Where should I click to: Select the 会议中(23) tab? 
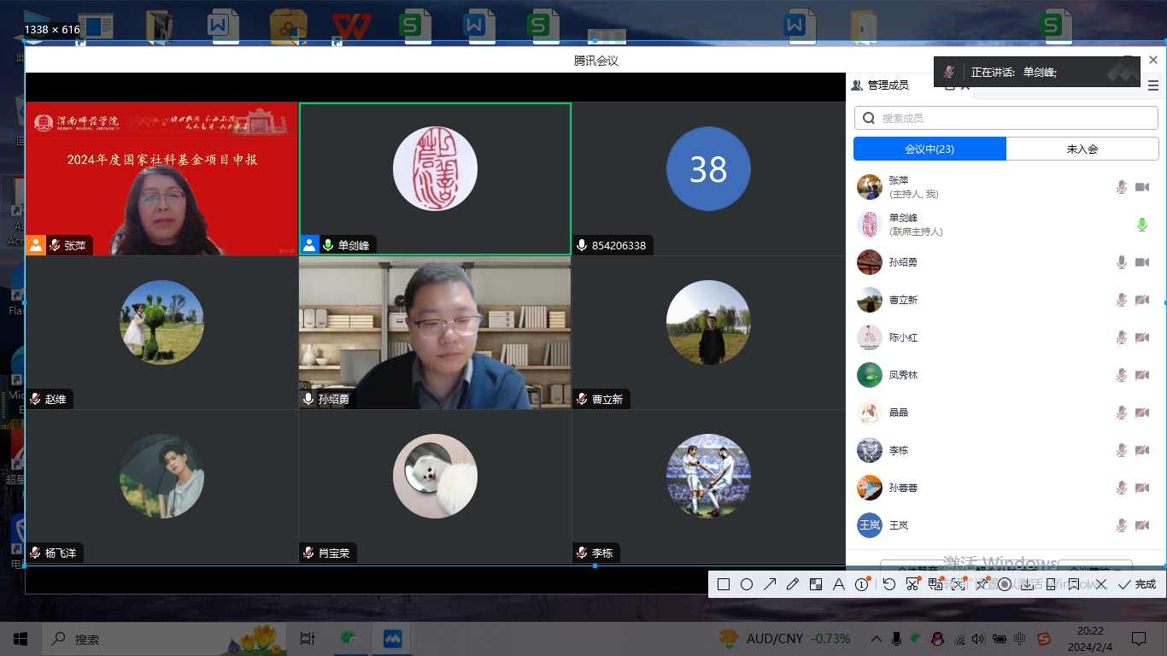click(929, 149)
